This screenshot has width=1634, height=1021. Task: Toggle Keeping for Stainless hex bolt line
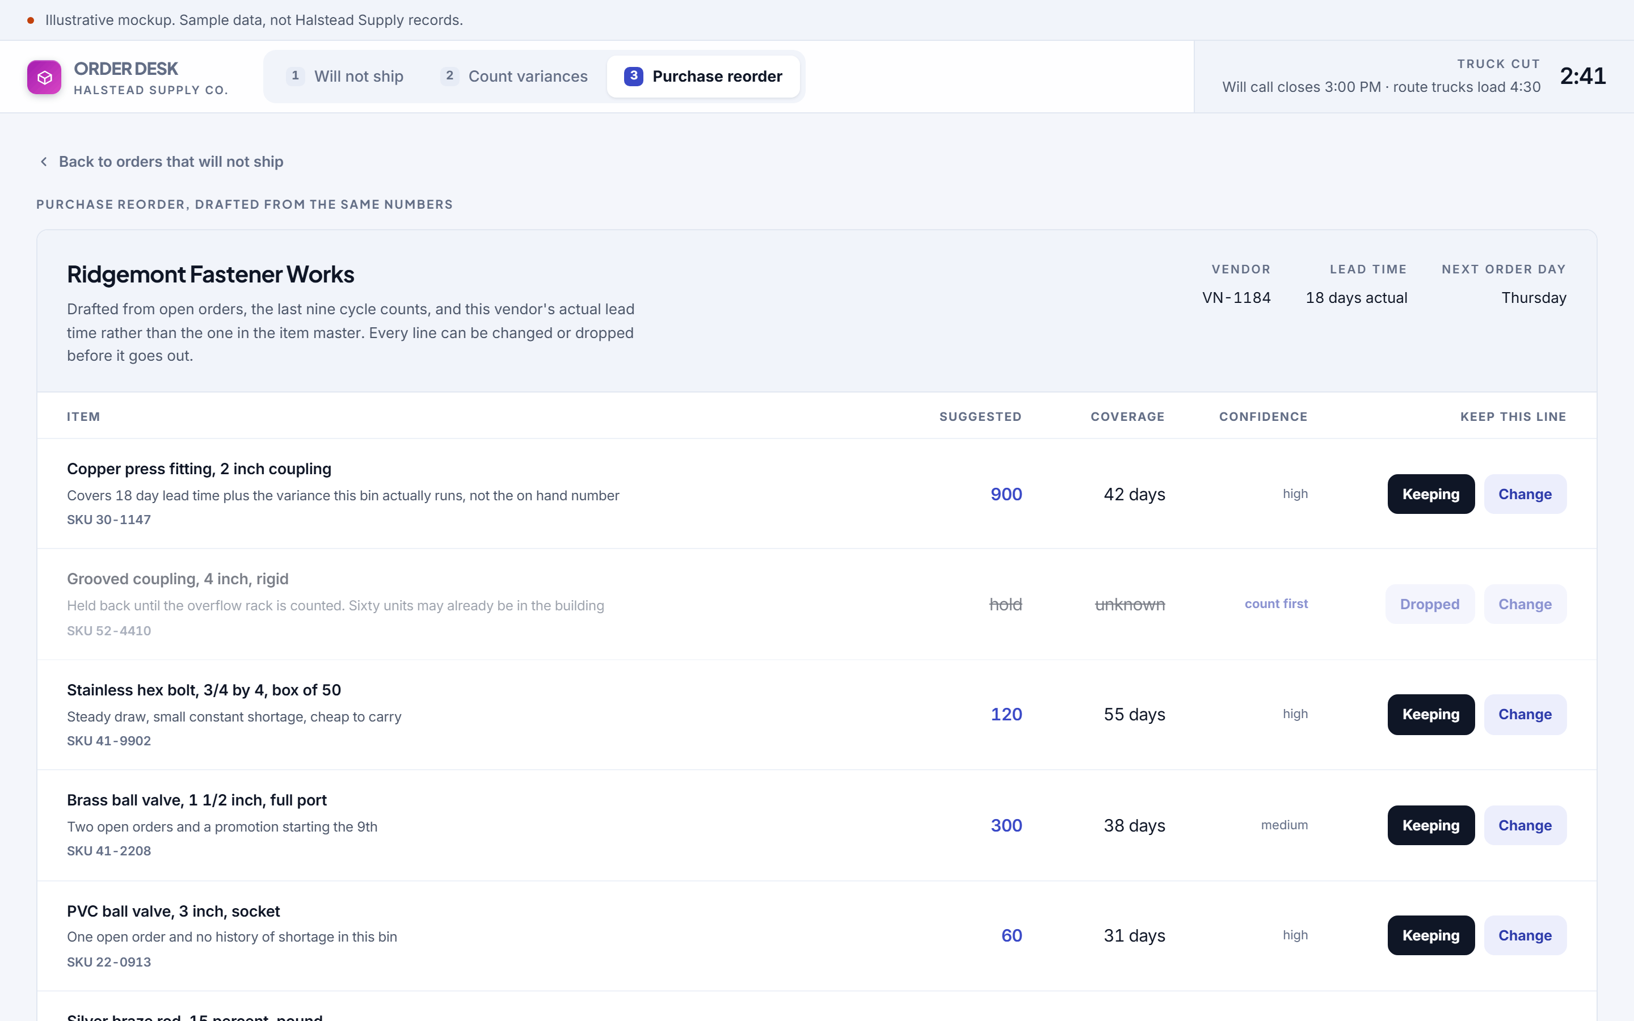click(x=1431, y=715)
